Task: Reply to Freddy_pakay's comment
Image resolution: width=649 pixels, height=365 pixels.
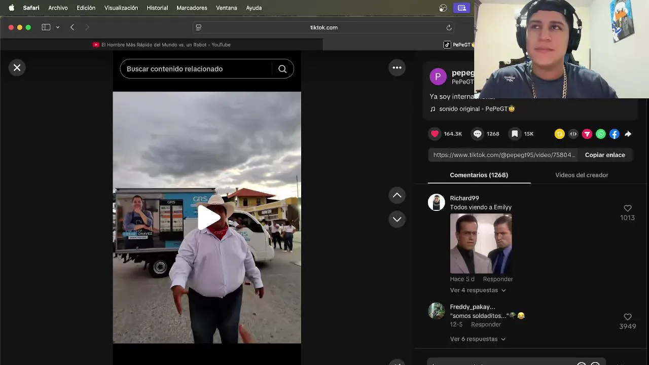Action: point(486,324)
